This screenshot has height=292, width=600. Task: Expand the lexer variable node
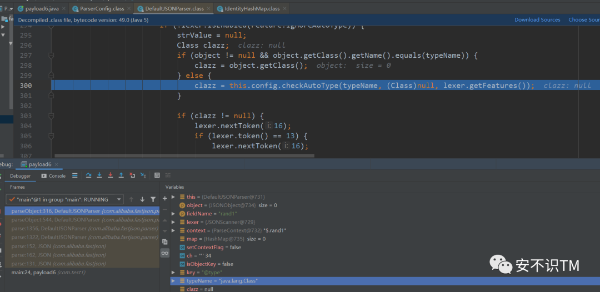(x=173, y=221)
